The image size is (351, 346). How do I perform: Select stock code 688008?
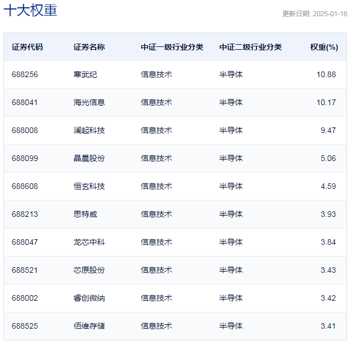tap(25, 130)
